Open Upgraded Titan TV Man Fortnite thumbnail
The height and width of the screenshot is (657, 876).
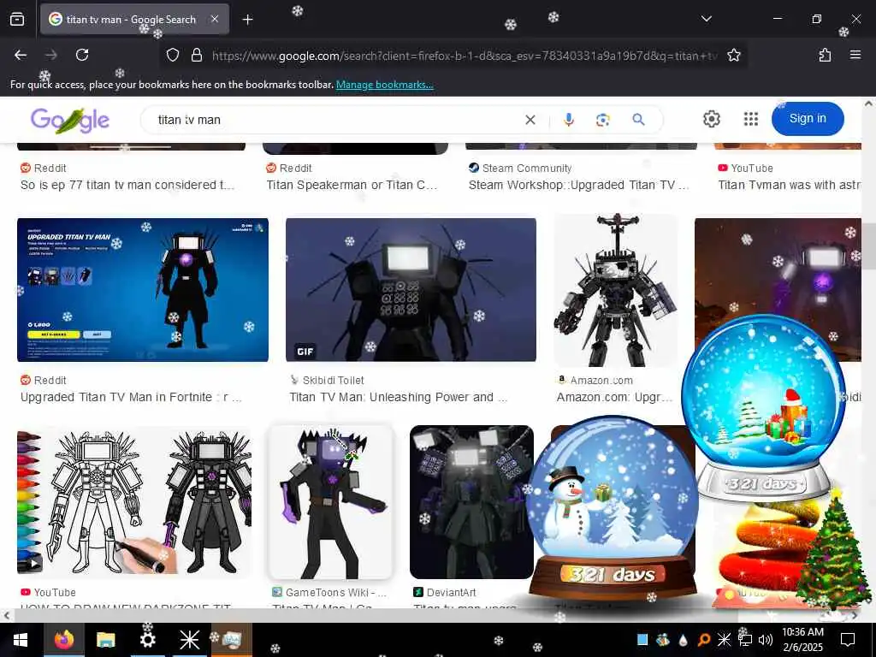143,290
